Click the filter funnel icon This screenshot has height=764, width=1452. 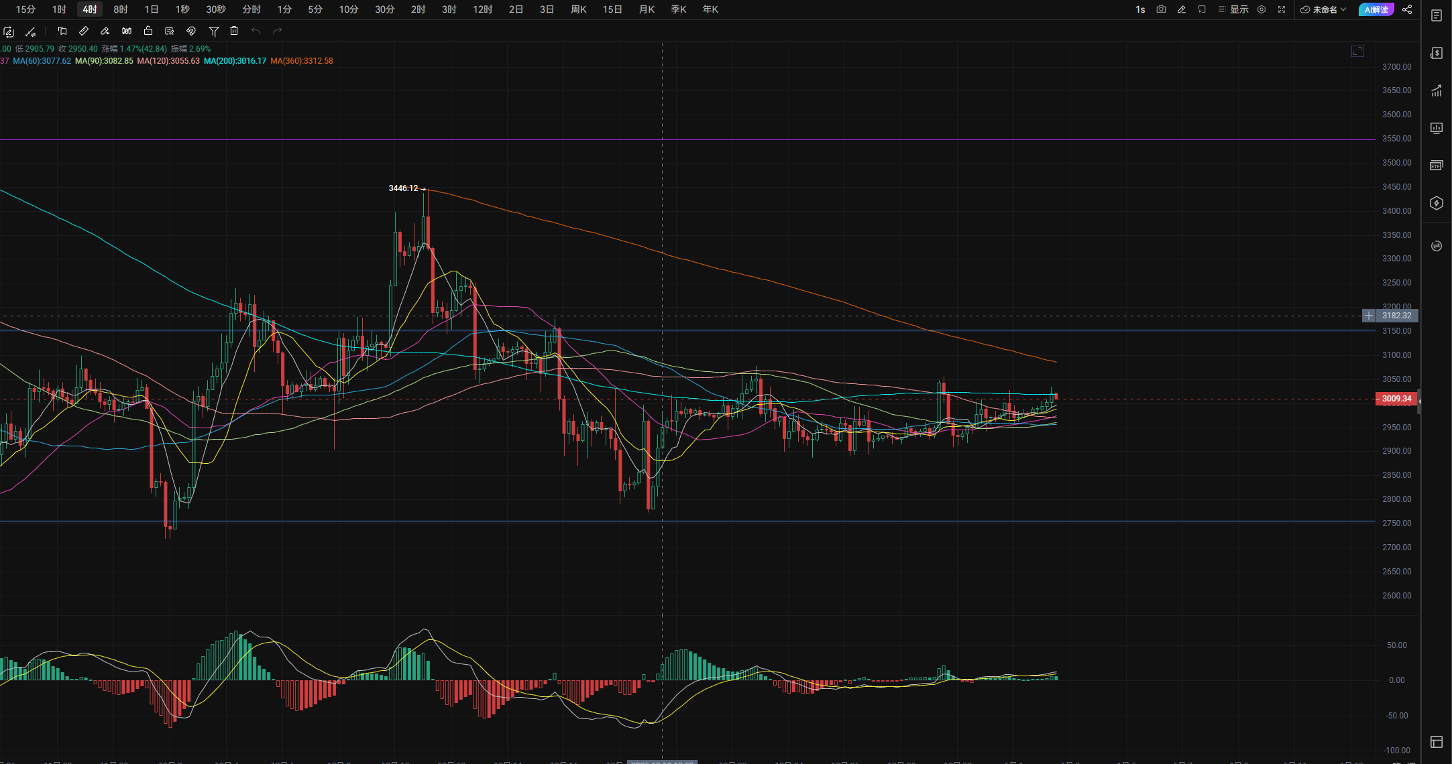point(213,31)
